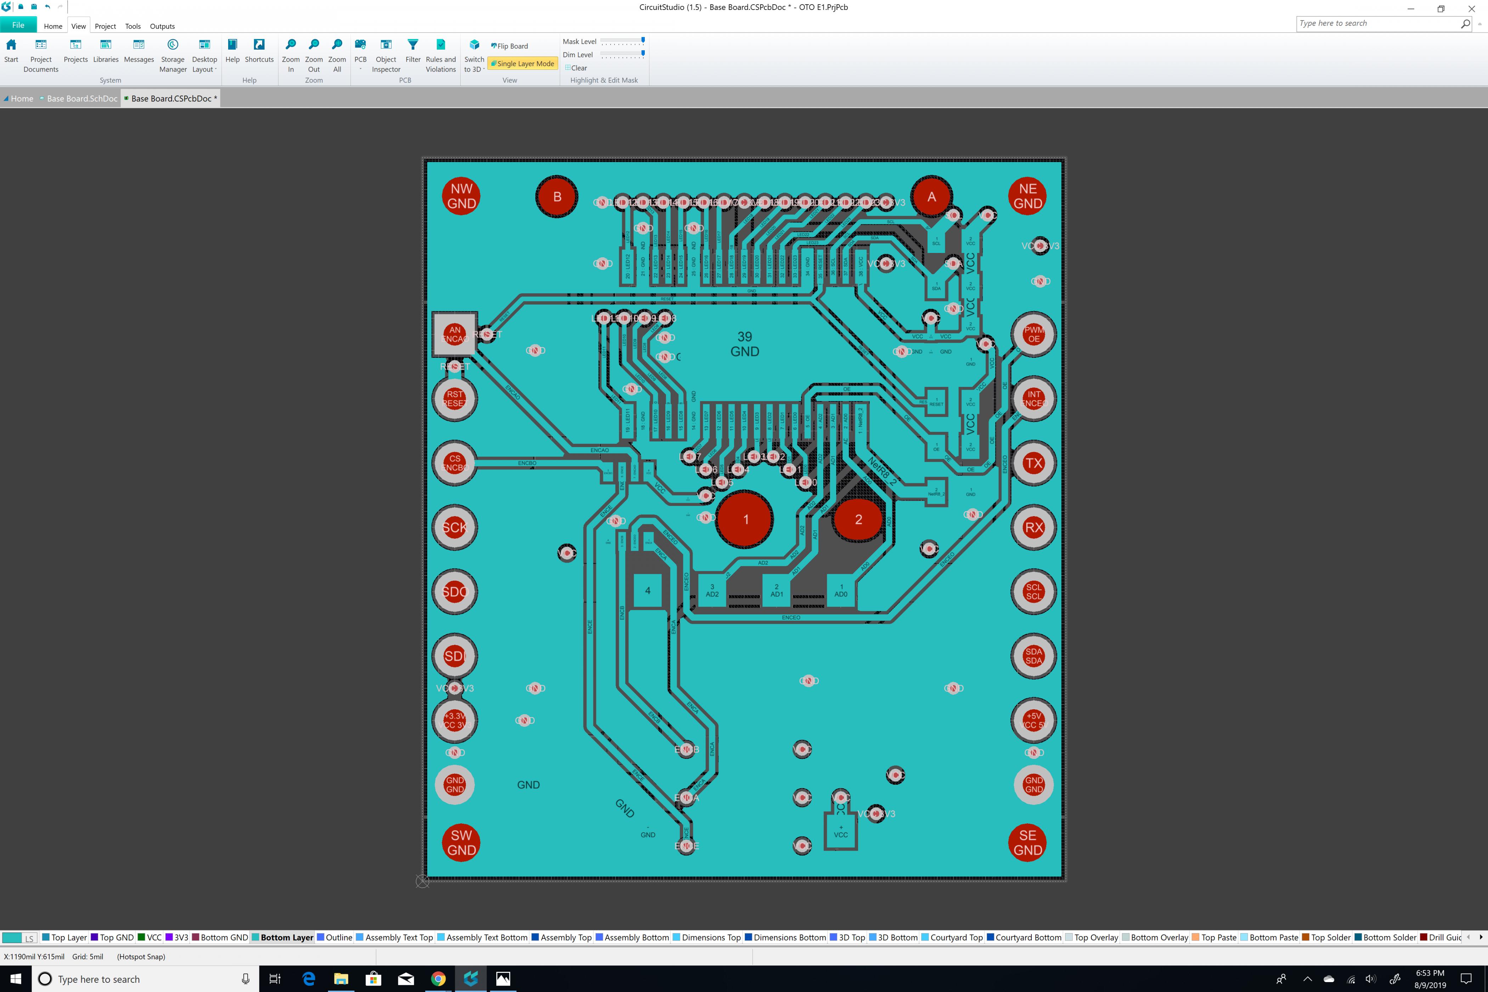Open the Start page icon
Image resolution: width=1488 pixels, height=992 pixels.
(x=11, y=51)
